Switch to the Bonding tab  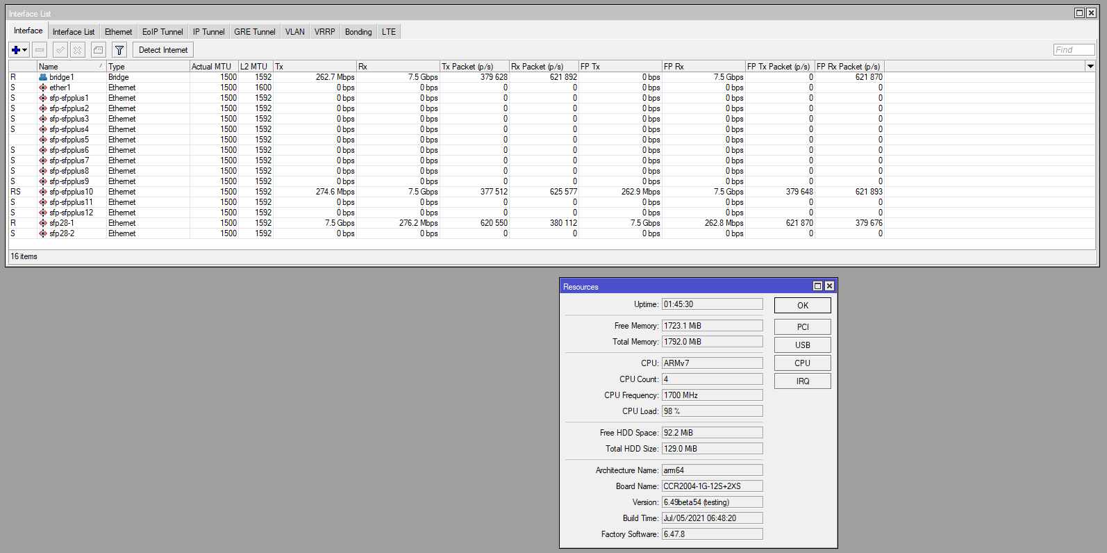coord(358,32)
